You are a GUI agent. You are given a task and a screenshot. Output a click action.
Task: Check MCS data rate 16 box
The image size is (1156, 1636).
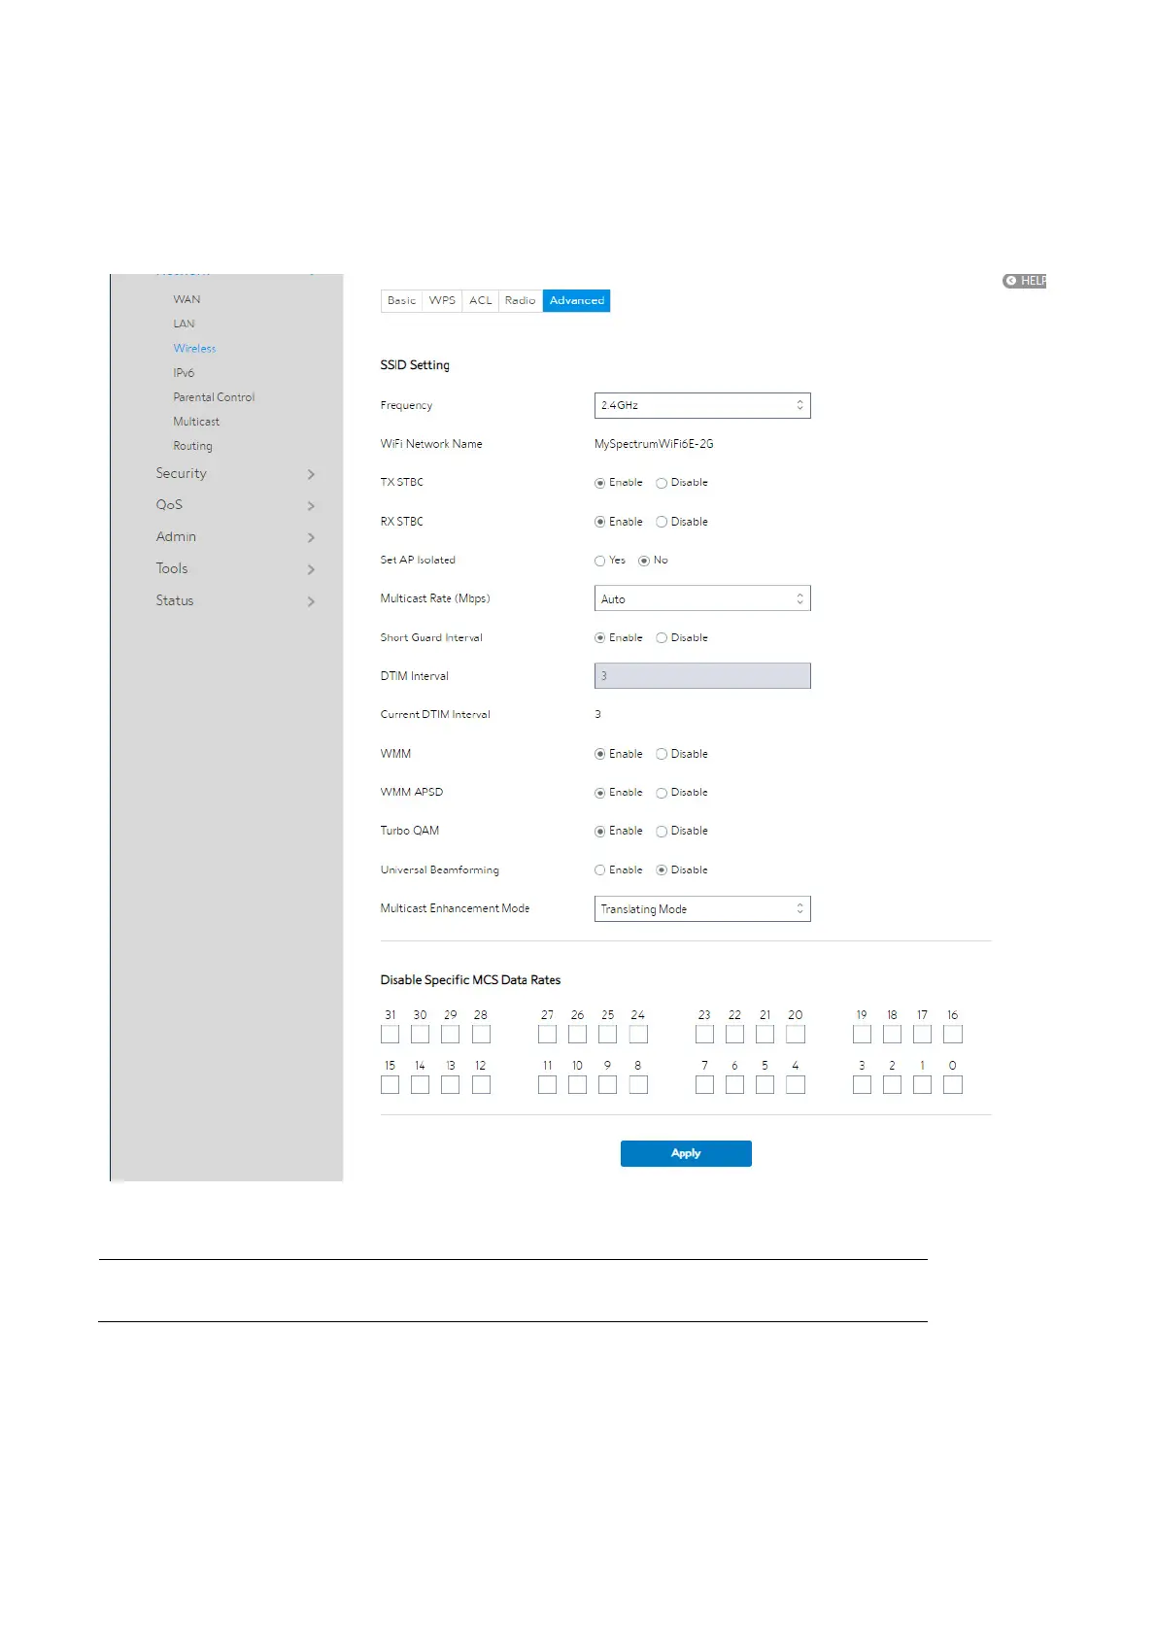click(953, 1035)
